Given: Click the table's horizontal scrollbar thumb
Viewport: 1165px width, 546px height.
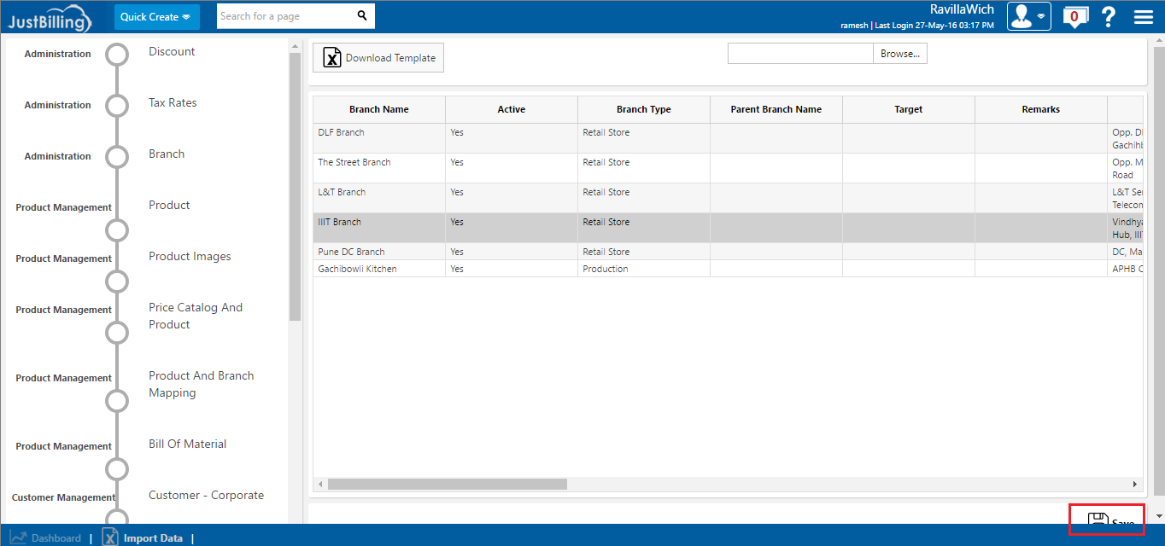Looking at the screenshot, I should click(447, 484).
